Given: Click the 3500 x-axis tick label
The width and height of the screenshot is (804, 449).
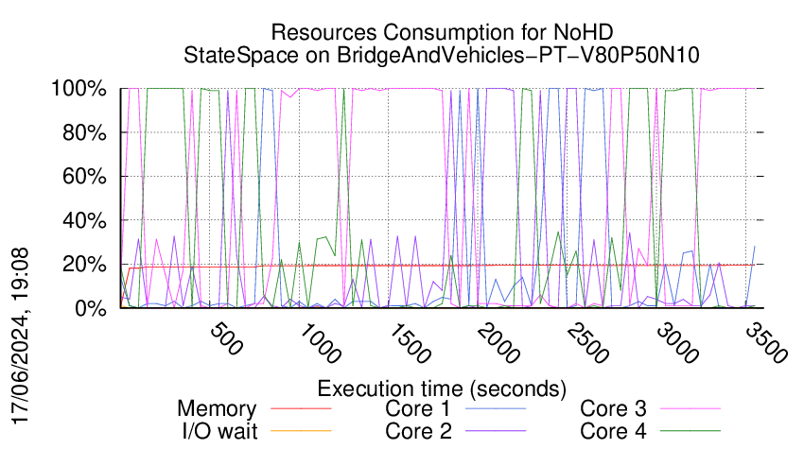Looking at the screenshot, I should pos(766,343).
